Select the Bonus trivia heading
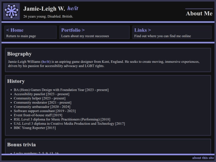Image resolution: width=216 pixels, height=162 pixels. [22, 145]
